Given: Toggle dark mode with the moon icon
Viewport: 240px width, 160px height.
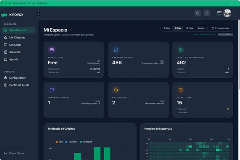Looking at the screenshot, I should [x=198, y=13].
